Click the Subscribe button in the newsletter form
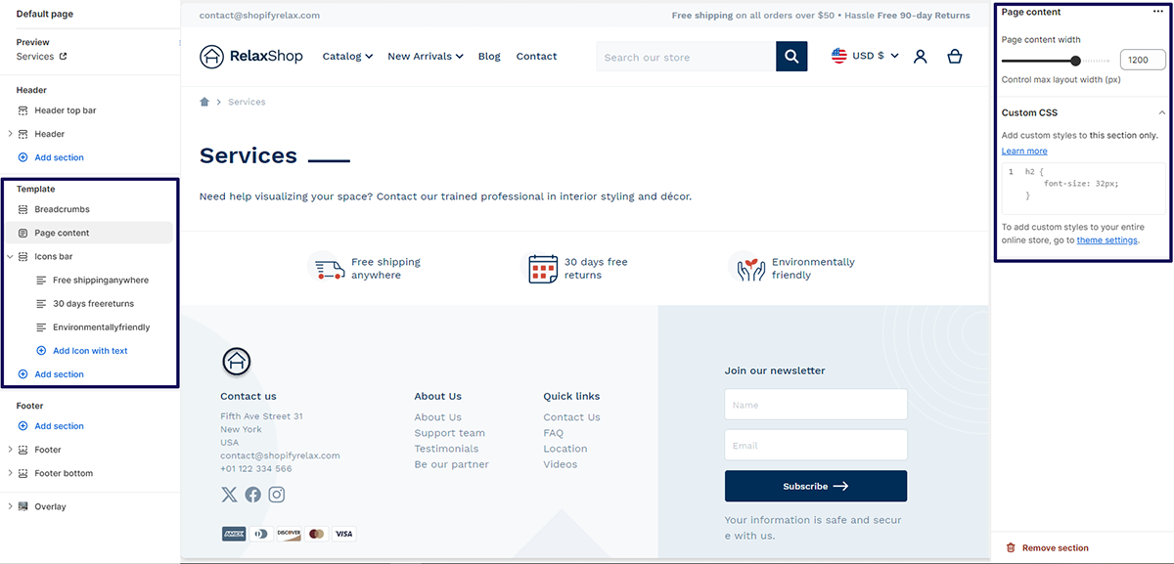 (815, 486)
